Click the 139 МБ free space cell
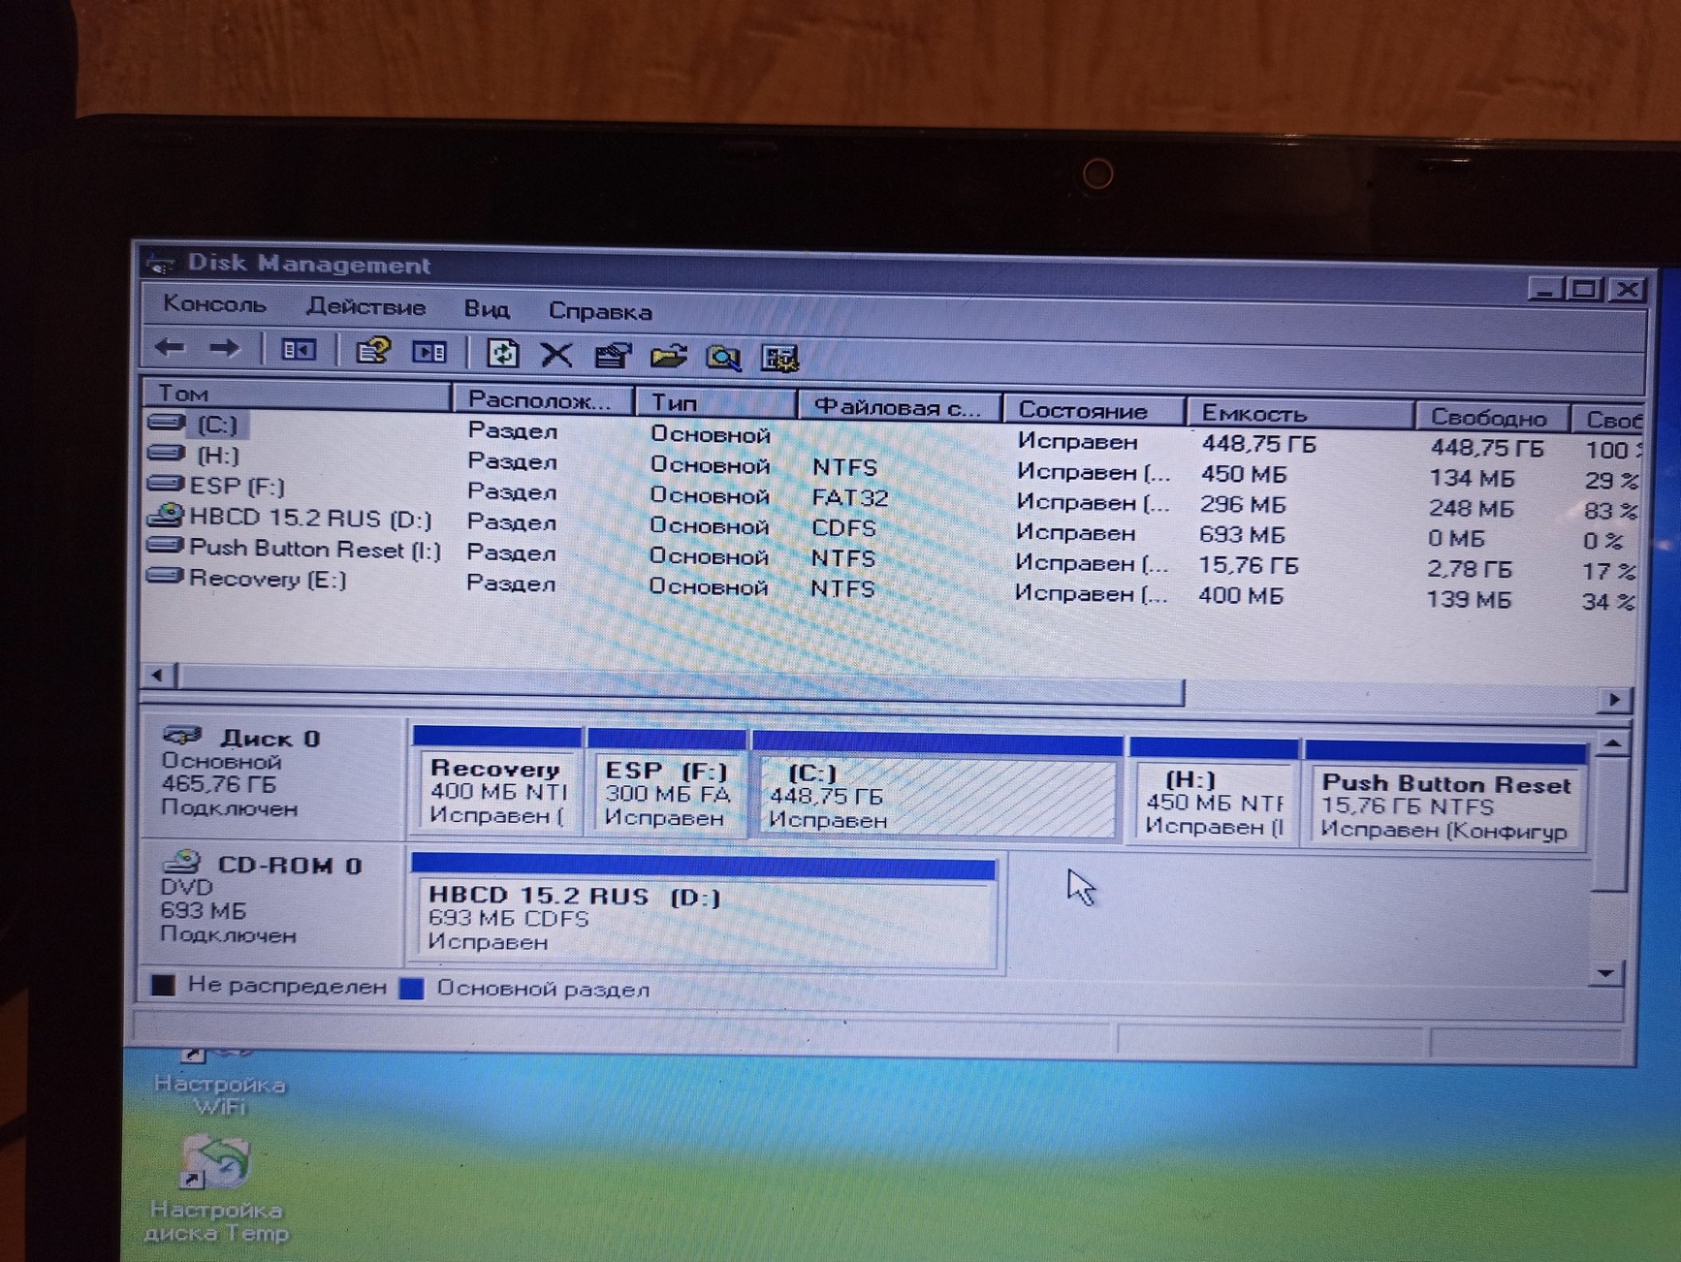The height and width of the screenshot is (1262, 1681). pyautogui.click(x=1469, y=599)
